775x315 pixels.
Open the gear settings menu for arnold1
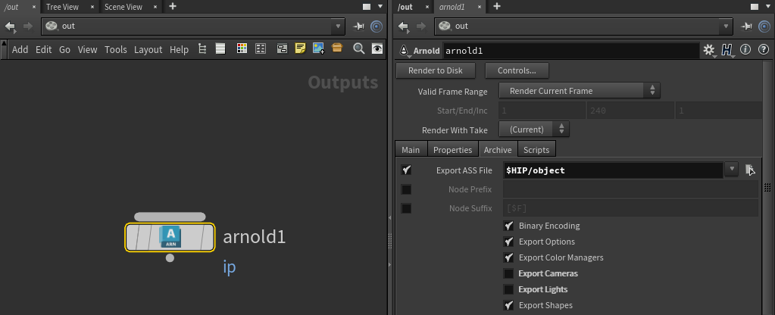pyautogui.click(x=709, y=50)
